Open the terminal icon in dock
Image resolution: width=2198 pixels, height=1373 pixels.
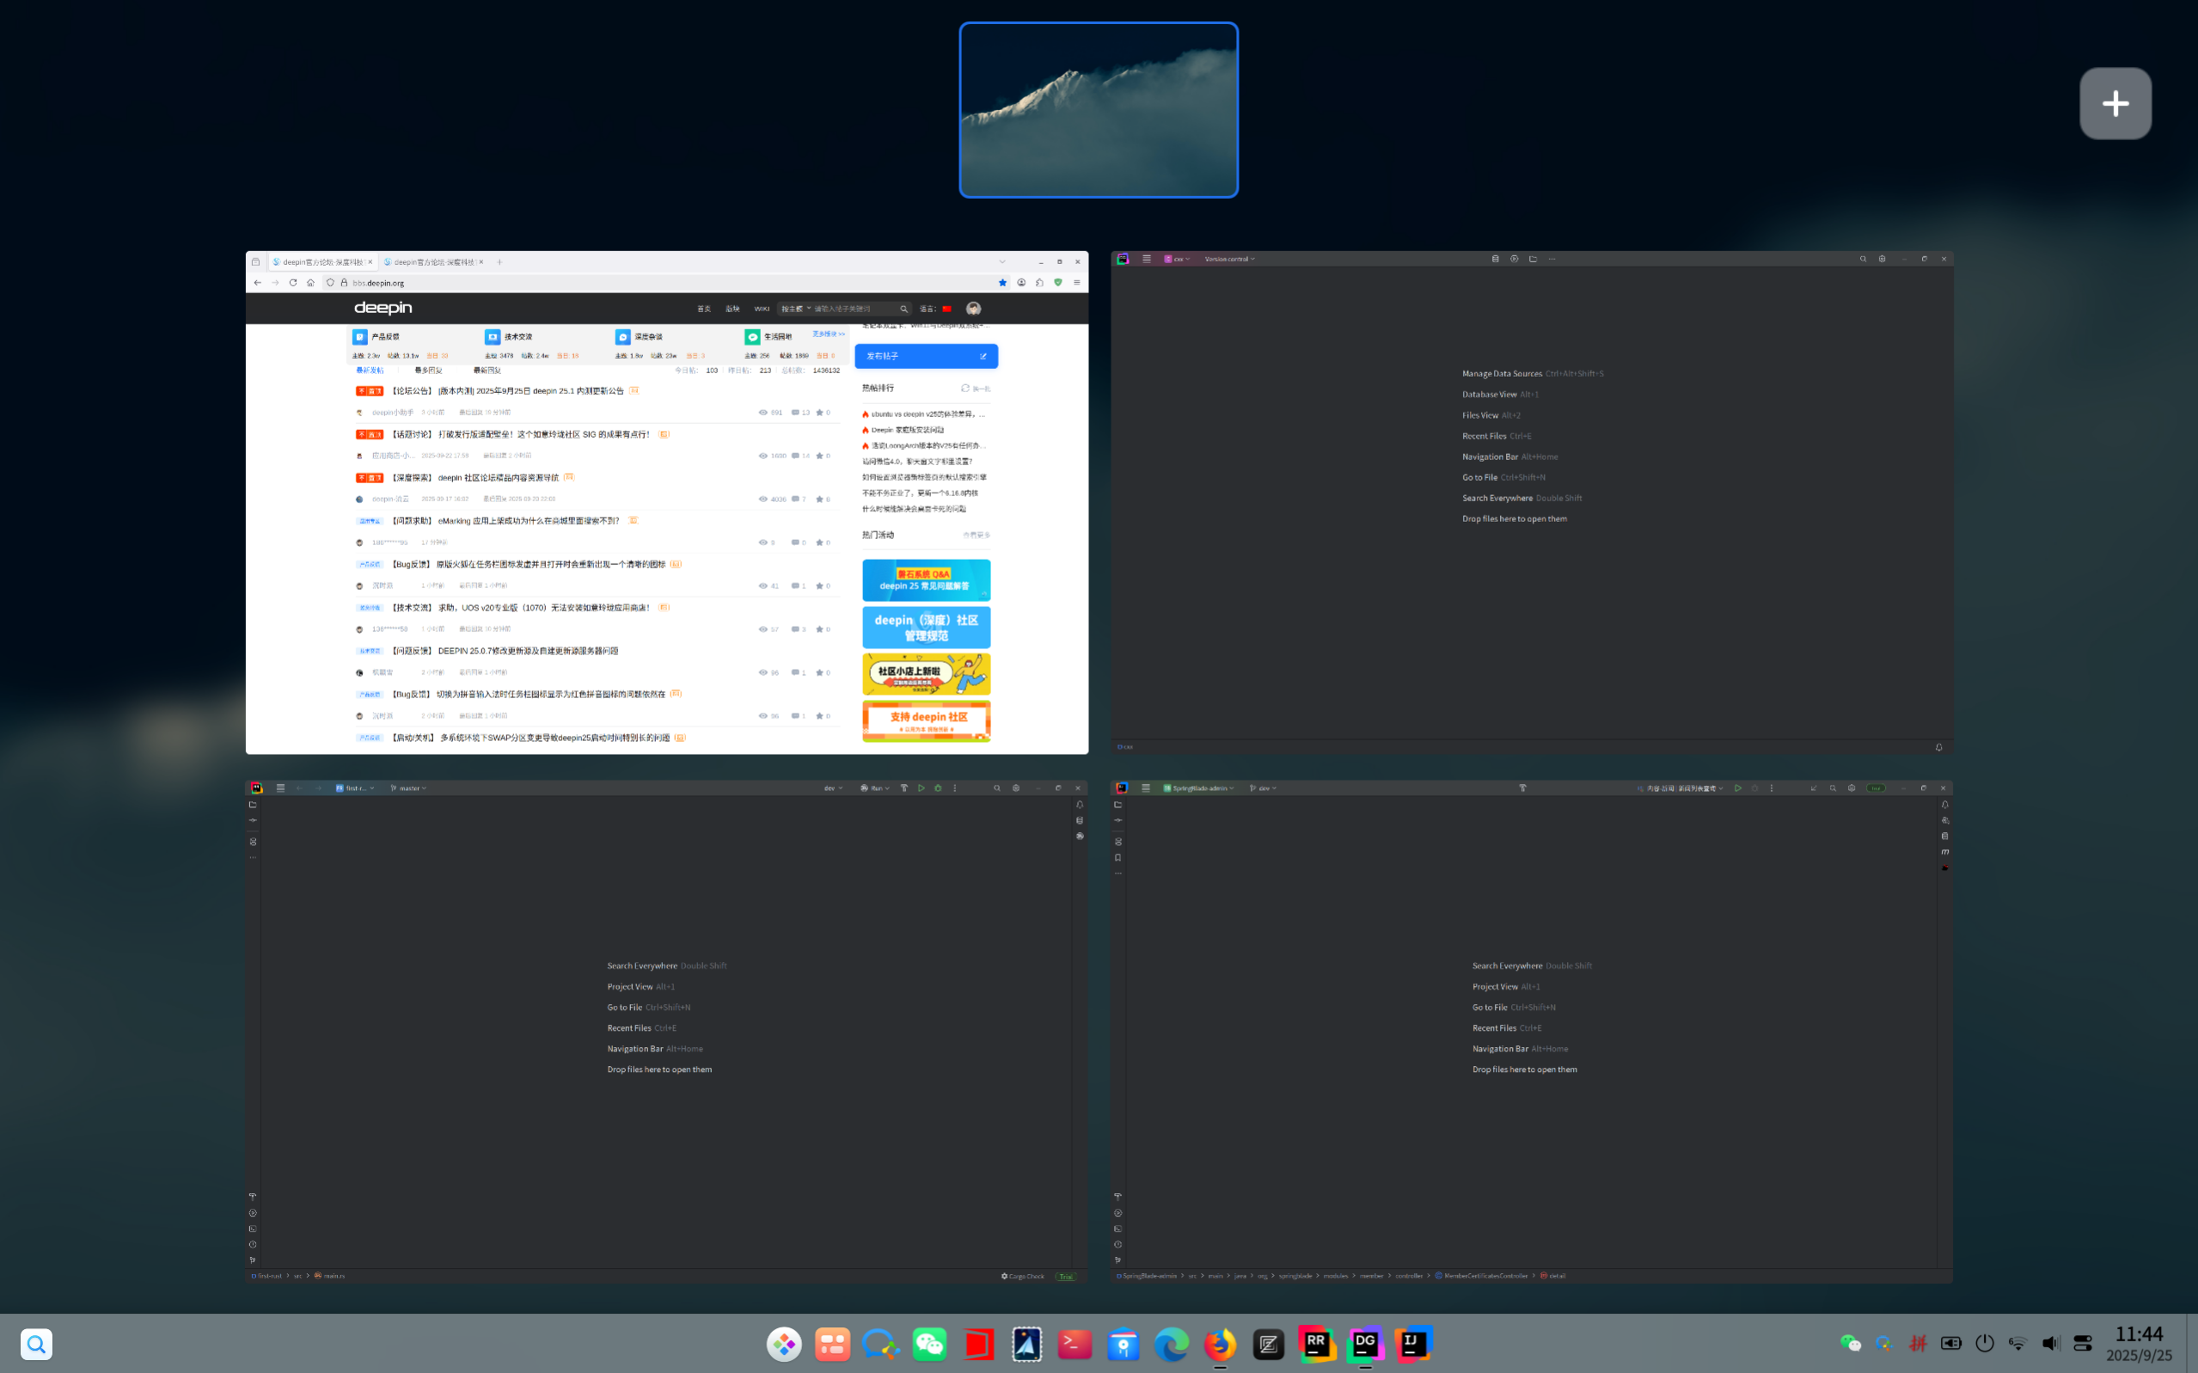point(1075,1344)
